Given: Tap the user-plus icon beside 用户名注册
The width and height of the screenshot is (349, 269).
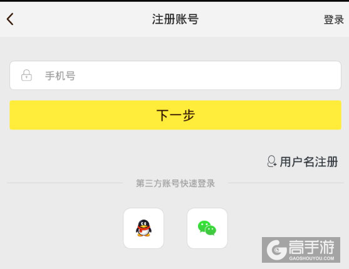Looking at the screenshot, I should [272, 161].
